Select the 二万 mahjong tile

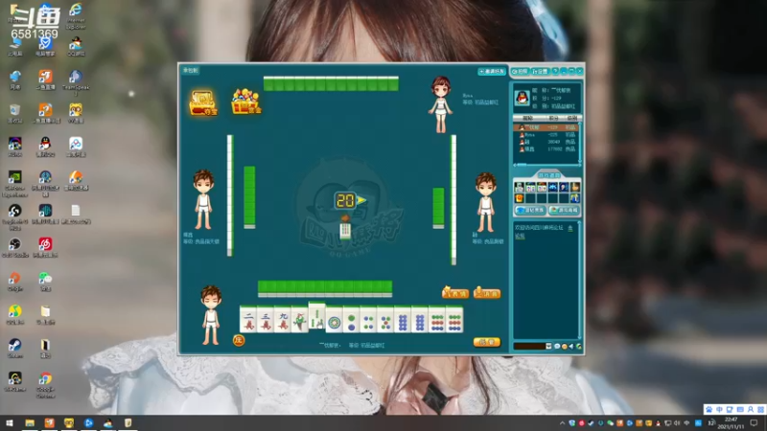(x=248, y=319)
